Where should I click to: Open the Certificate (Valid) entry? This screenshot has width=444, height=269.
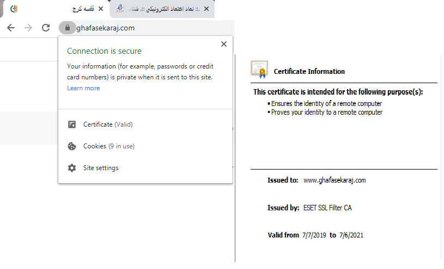coord(108,124)
